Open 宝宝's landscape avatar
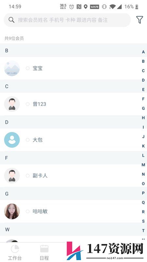The image size is (147, 262). [12, 68]
